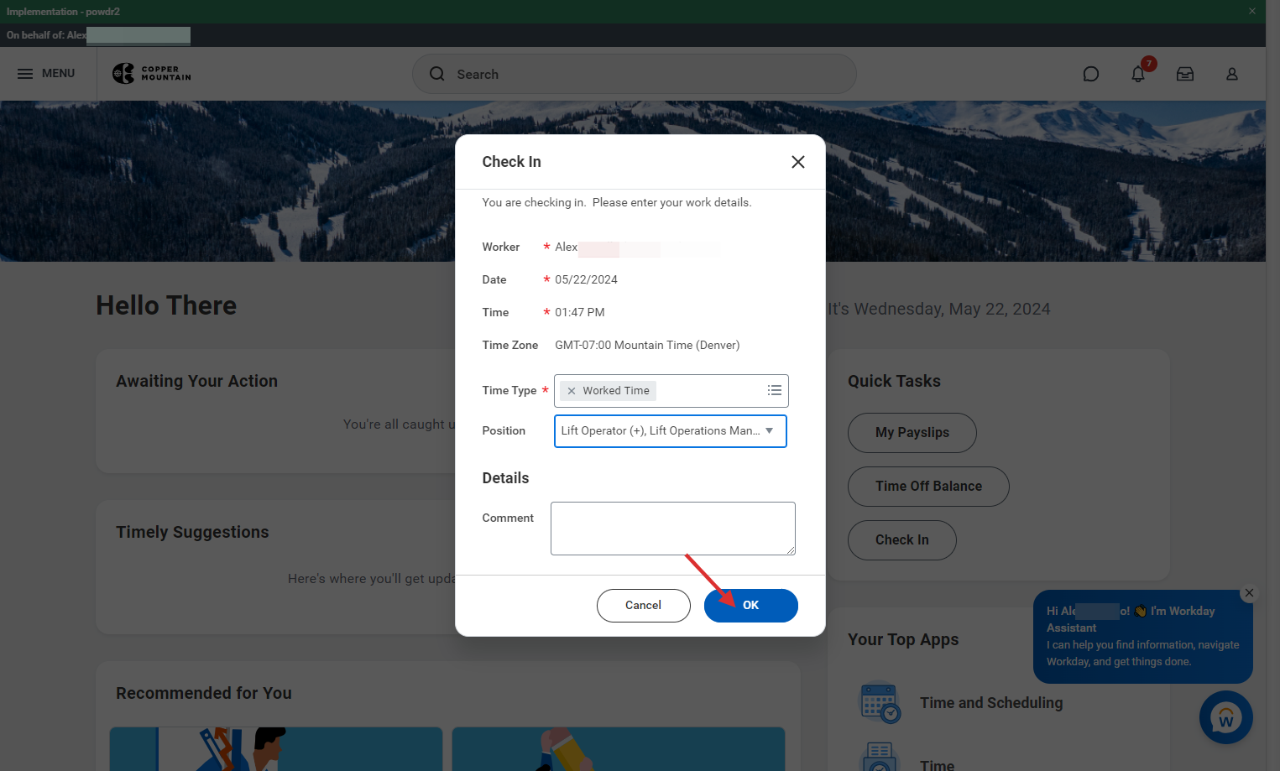Open the chat messages icon
The width and height of the screenshot is (1280, 771).
tap(1090, 74)
